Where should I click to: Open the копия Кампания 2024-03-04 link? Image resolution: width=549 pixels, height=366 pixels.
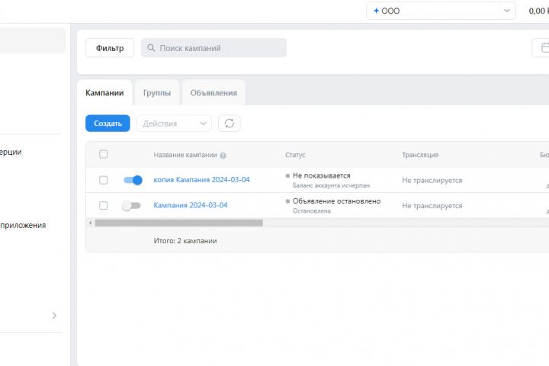click(x=201, y=180)
